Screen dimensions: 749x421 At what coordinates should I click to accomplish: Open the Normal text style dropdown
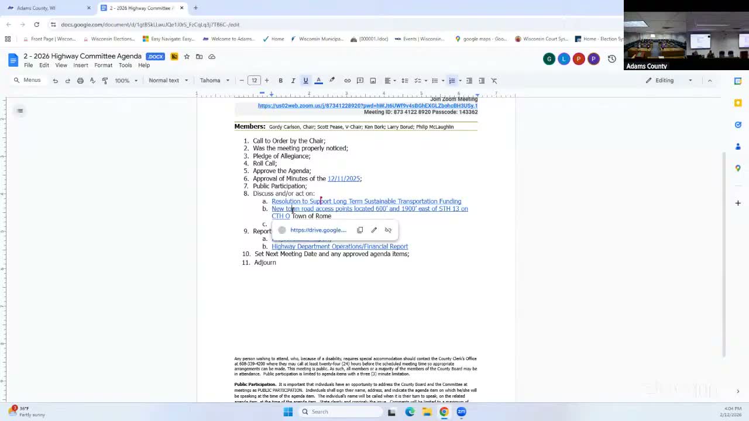[x=168, y=81]
